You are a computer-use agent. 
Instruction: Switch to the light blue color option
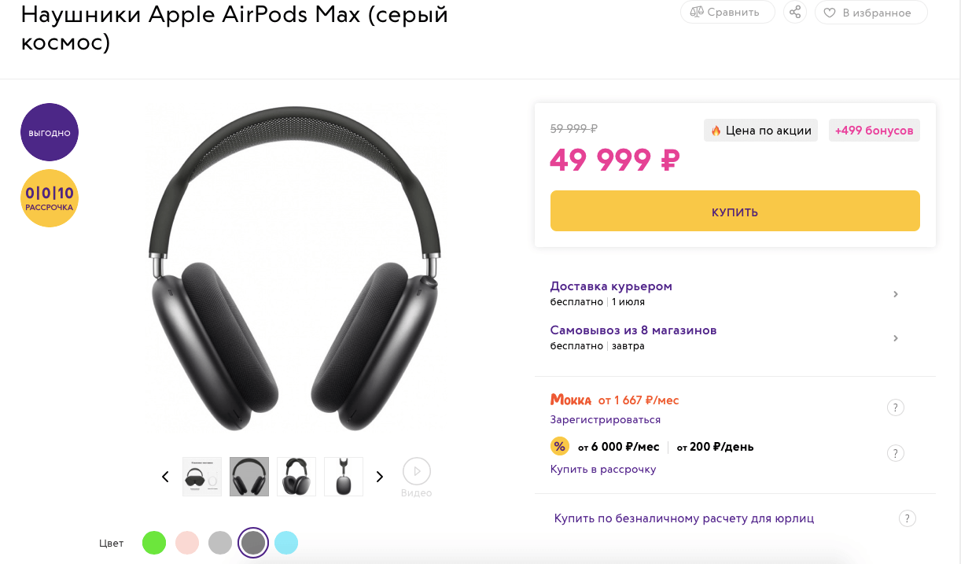coord(286,543)
